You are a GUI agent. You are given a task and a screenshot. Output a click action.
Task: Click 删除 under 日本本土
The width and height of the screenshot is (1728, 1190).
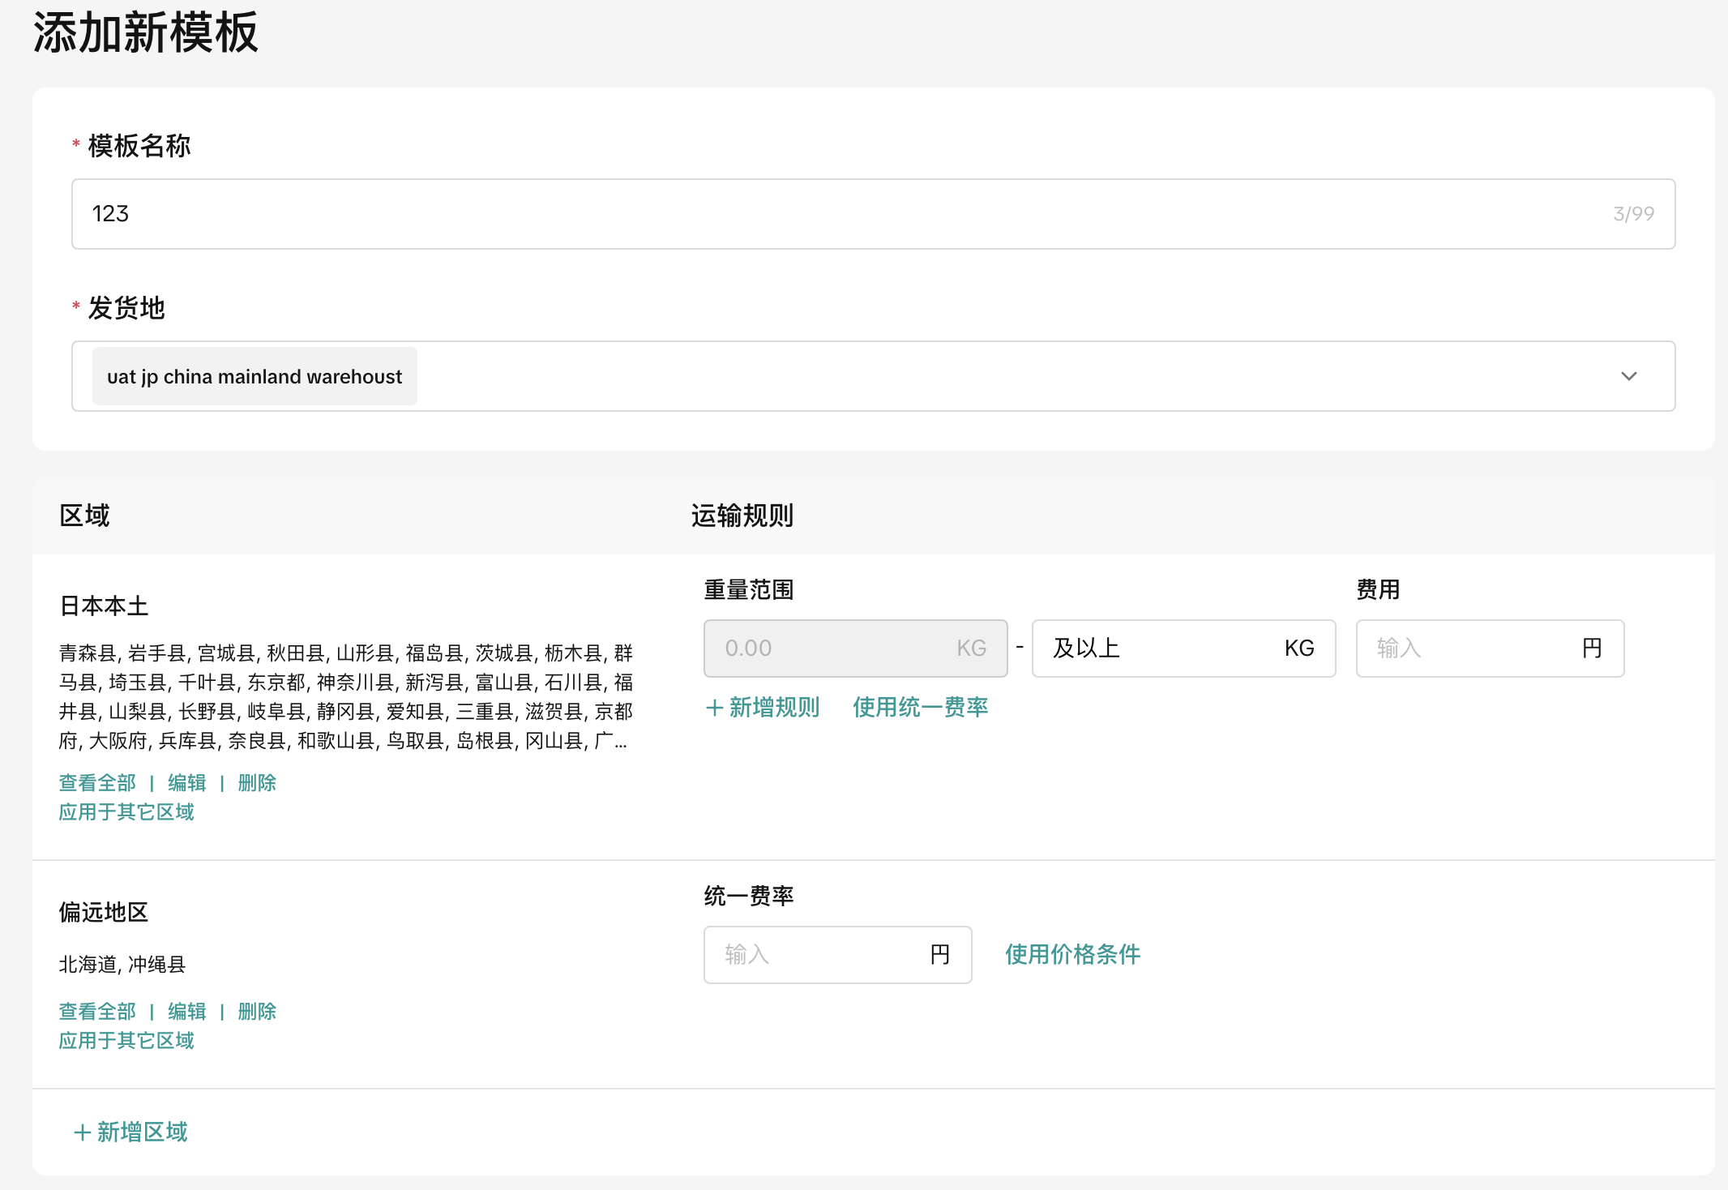click(257, 783)
